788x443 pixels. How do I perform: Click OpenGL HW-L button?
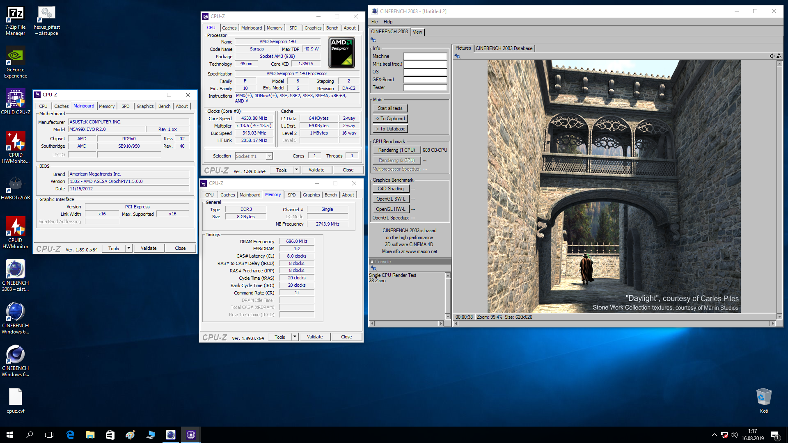(x=391, y=209)
